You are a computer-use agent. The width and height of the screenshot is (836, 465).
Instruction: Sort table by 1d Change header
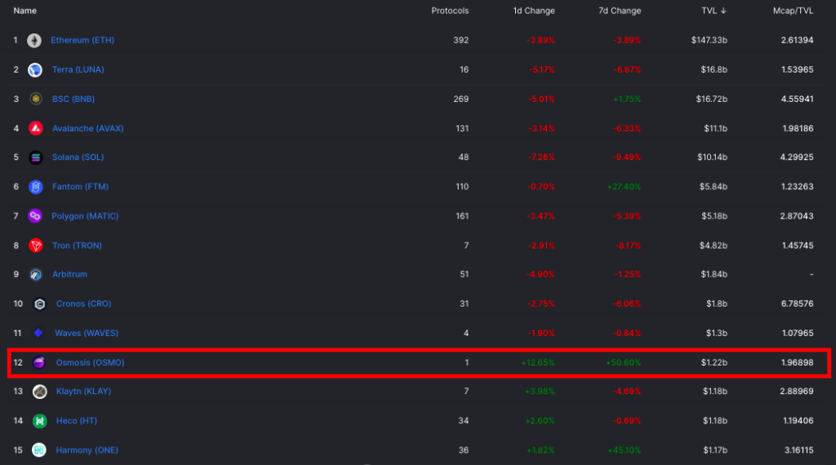click(x=534, y=11)
